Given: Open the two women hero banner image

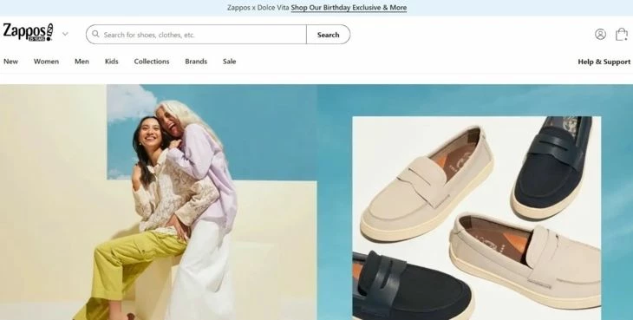Looking at the screenshot, I should 158,202.
